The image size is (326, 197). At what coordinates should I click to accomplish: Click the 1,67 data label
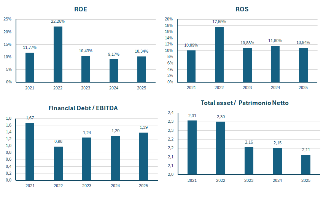(30, 118)
